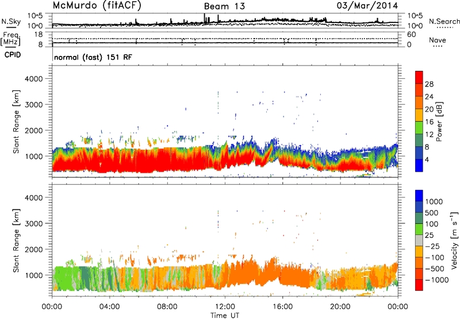Click the 3000 tick in the power panel
460x319 pixels.
(x=33, y=105)
